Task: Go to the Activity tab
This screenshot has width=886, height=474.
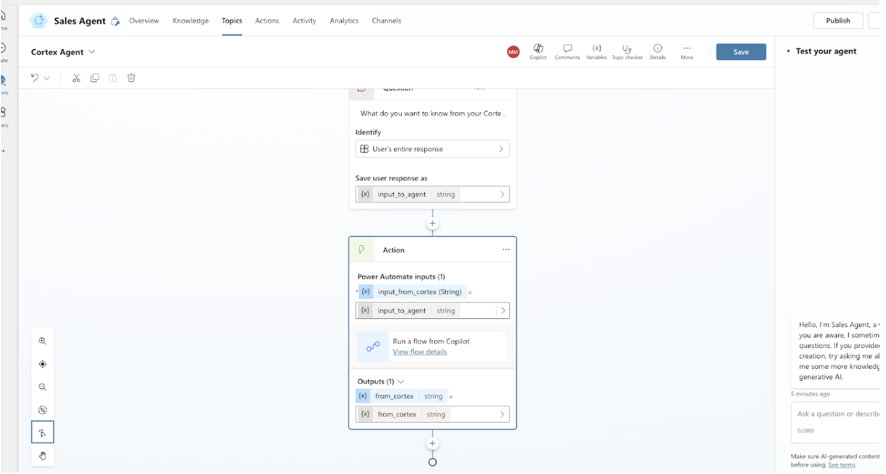Action: (304, 21)
